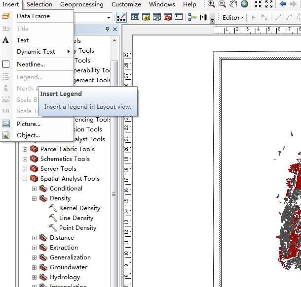This screenshot has height=287, width=301.
Task: Click the ArcToolbox vertical scrollbar thumb
Action: coord(114,194)
